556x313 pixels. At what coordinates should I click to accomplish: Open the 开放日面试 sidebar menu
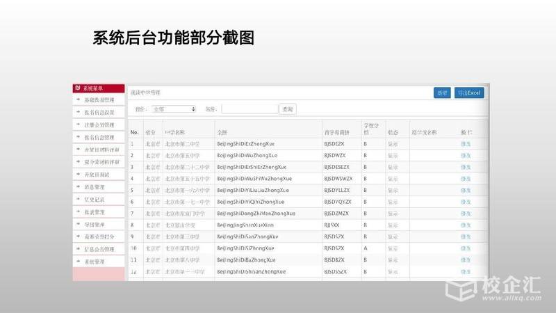(99, 175)
